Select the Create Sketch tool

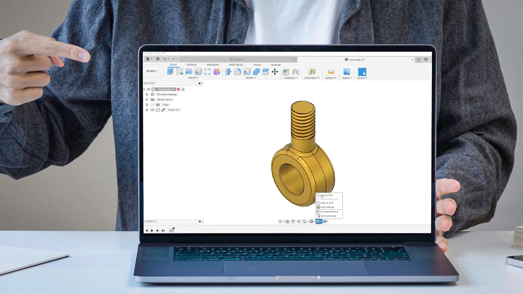[x=180, y=71]
